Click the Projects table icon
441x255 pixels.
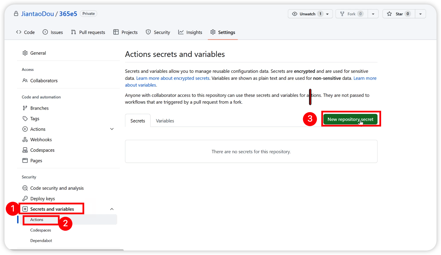(x=116, y=32)
